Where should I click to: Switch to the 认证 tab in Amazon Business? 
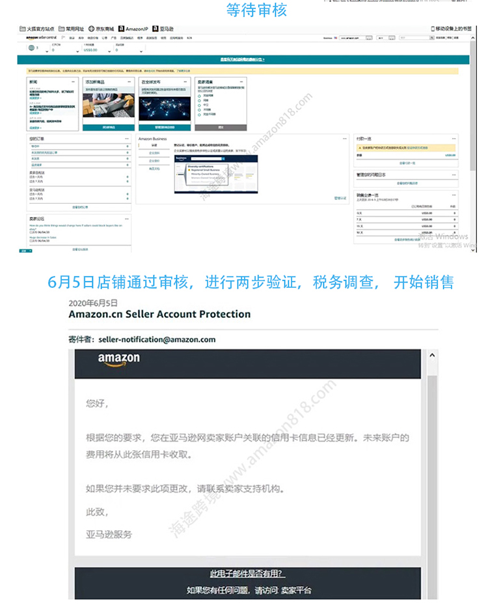tap(154, 145)
